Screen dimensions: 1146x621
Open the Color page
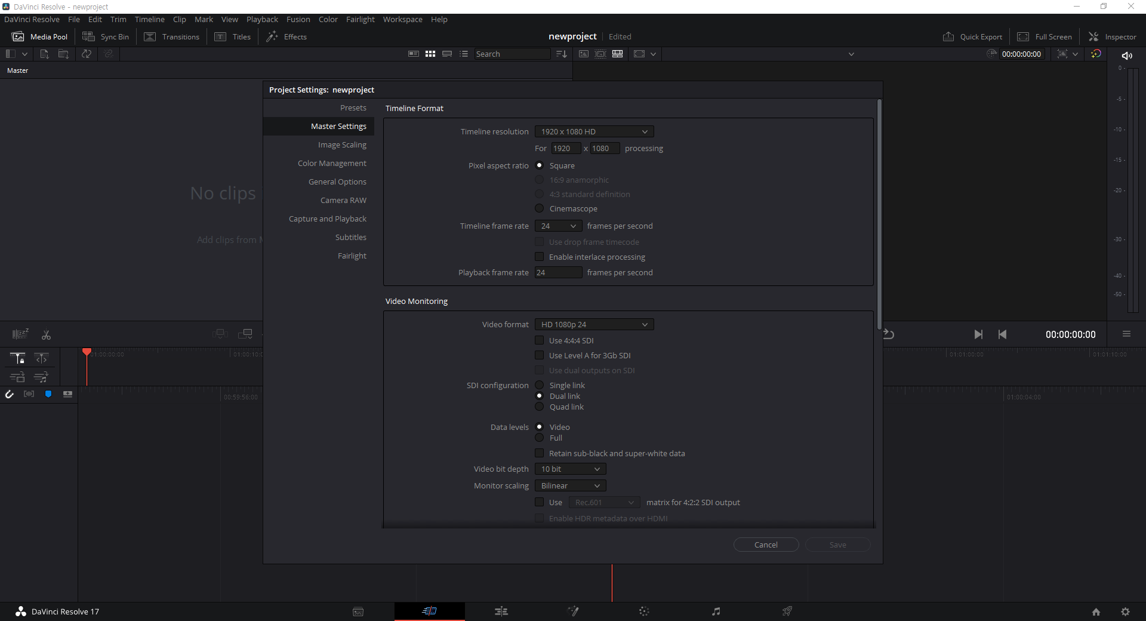click(x=644, y=611)
